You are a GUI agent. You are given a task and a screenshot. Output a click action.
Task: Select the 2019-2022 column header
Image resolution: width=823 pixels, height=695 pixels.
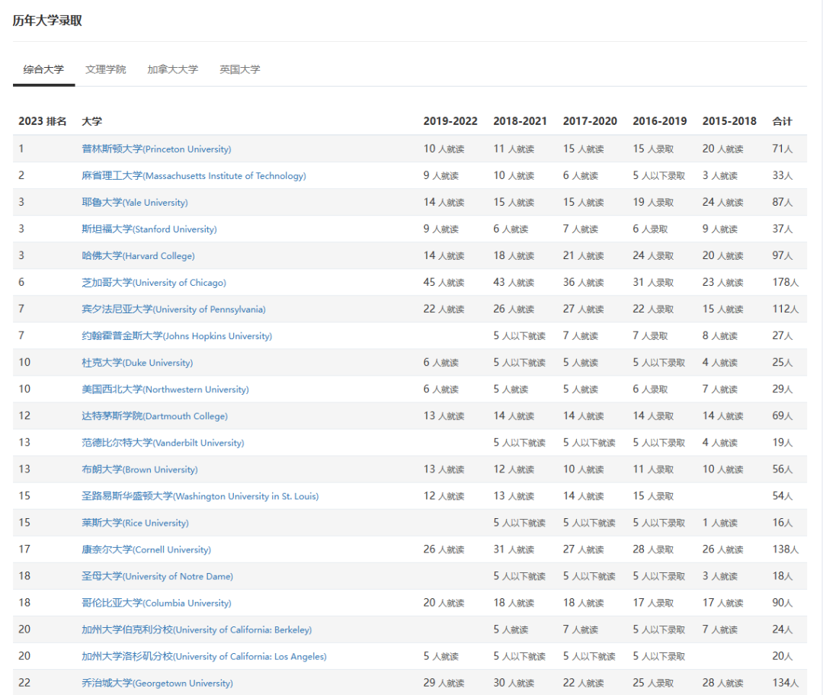pyautogui.click(x=450, y=121)
